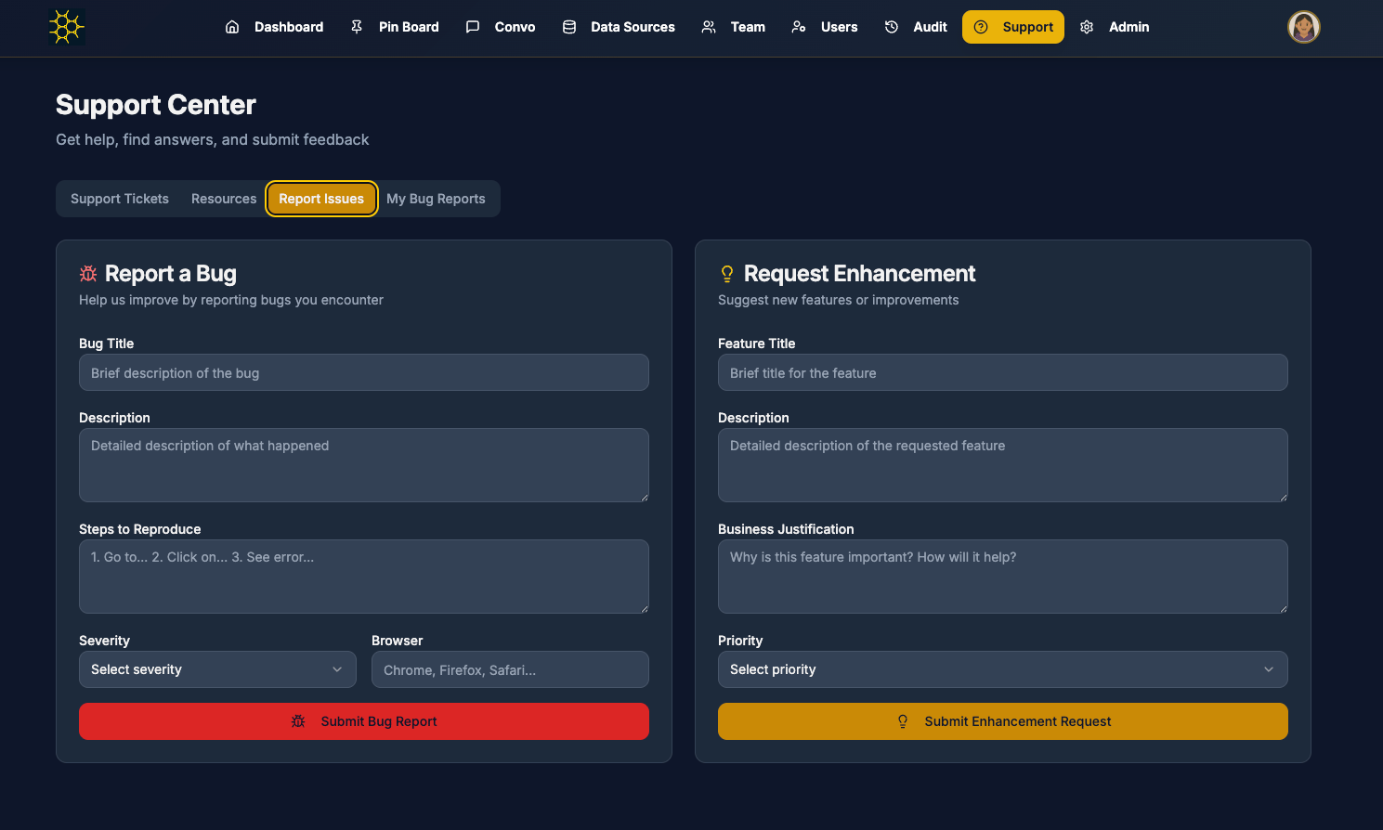Click the "Report a Bug" heading
Screen dimensions: 1383x830
point(171,274)
